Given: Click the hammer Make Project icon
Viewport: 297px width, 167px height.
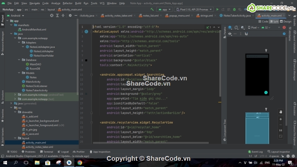Looking at the screenshot, I should [x=152, y=10].
